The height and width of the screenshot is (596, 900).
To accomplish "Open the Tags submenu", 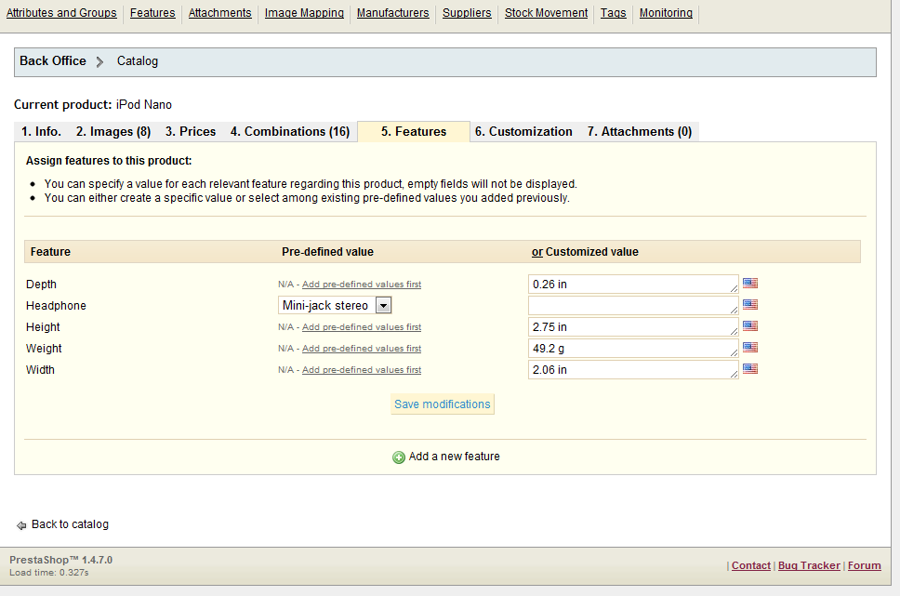I will (613, 13).
